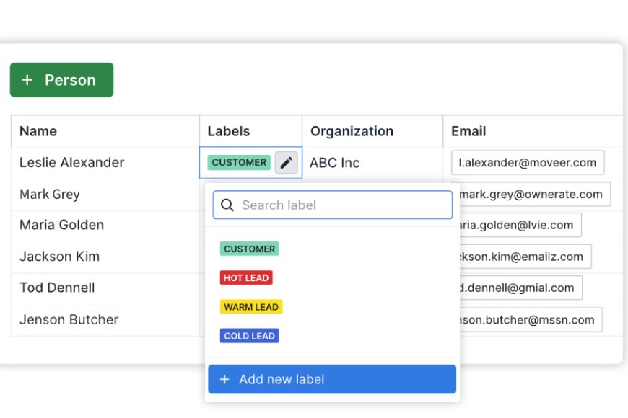
Task: Click the plus icon beside Add new label
Action: (224, 379)
